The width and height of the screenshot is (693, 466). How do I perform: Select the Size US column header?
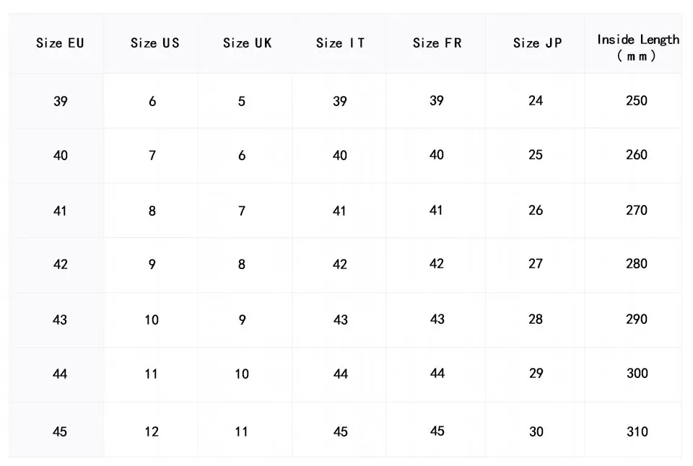(154, 43)
